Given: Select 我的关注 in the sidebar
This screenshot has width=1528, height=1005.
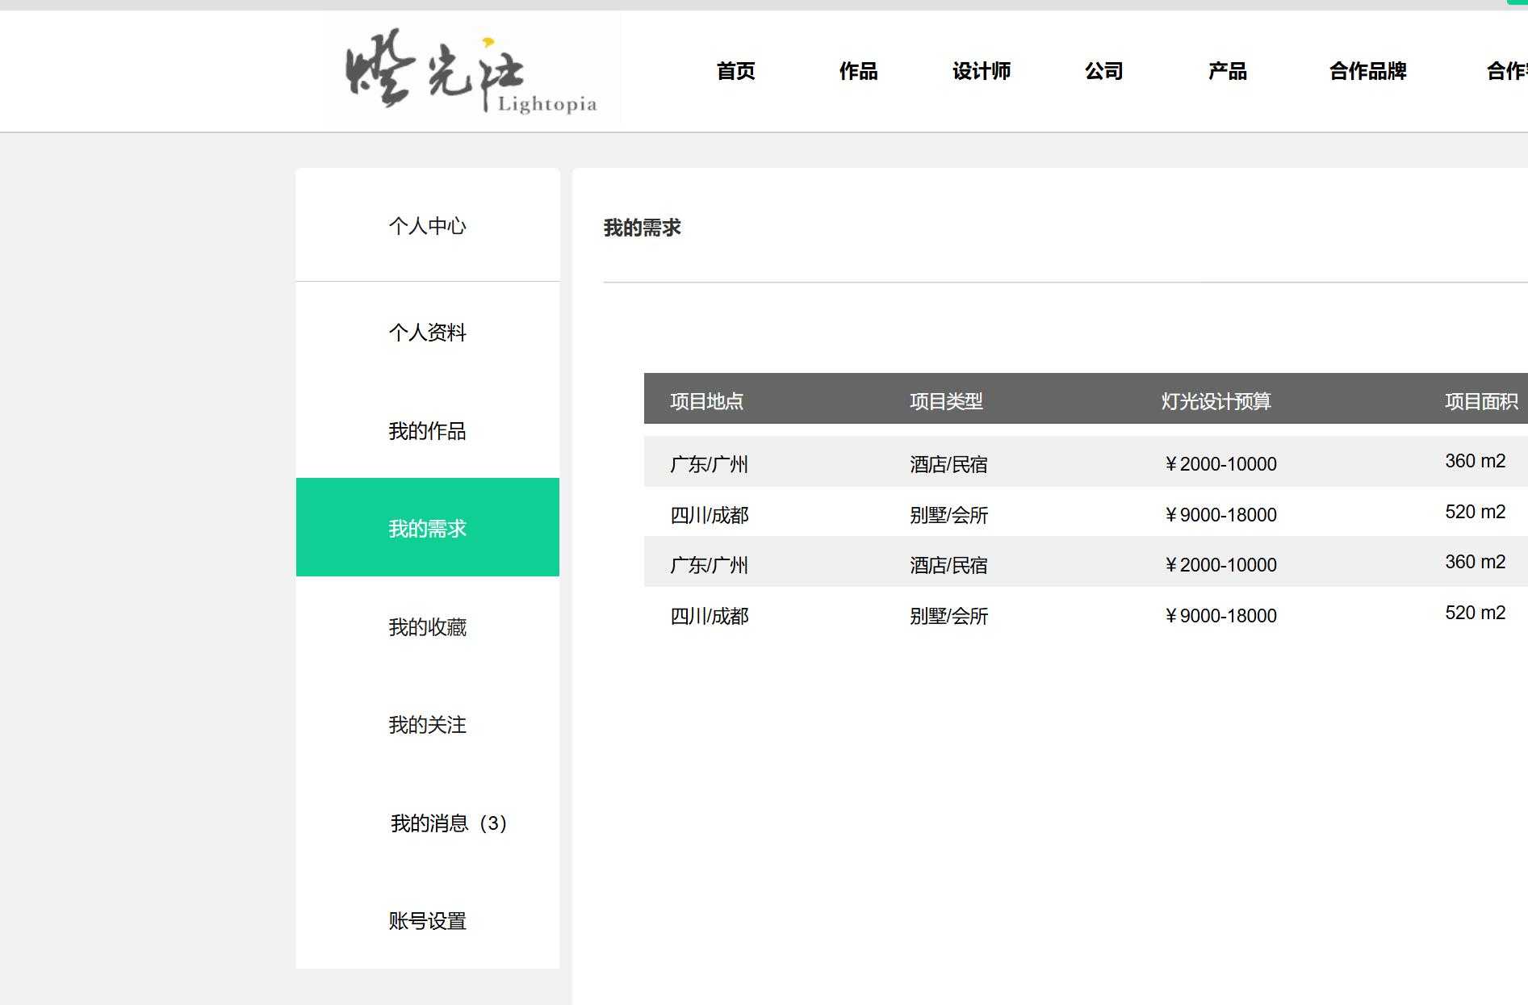Looking at the screenshot, I should [x=428, y=726].
